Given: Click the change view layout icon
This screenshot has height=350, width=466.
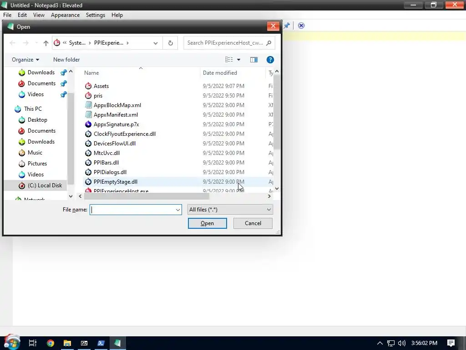Looking at the screenshot, I should coord(229,60).
